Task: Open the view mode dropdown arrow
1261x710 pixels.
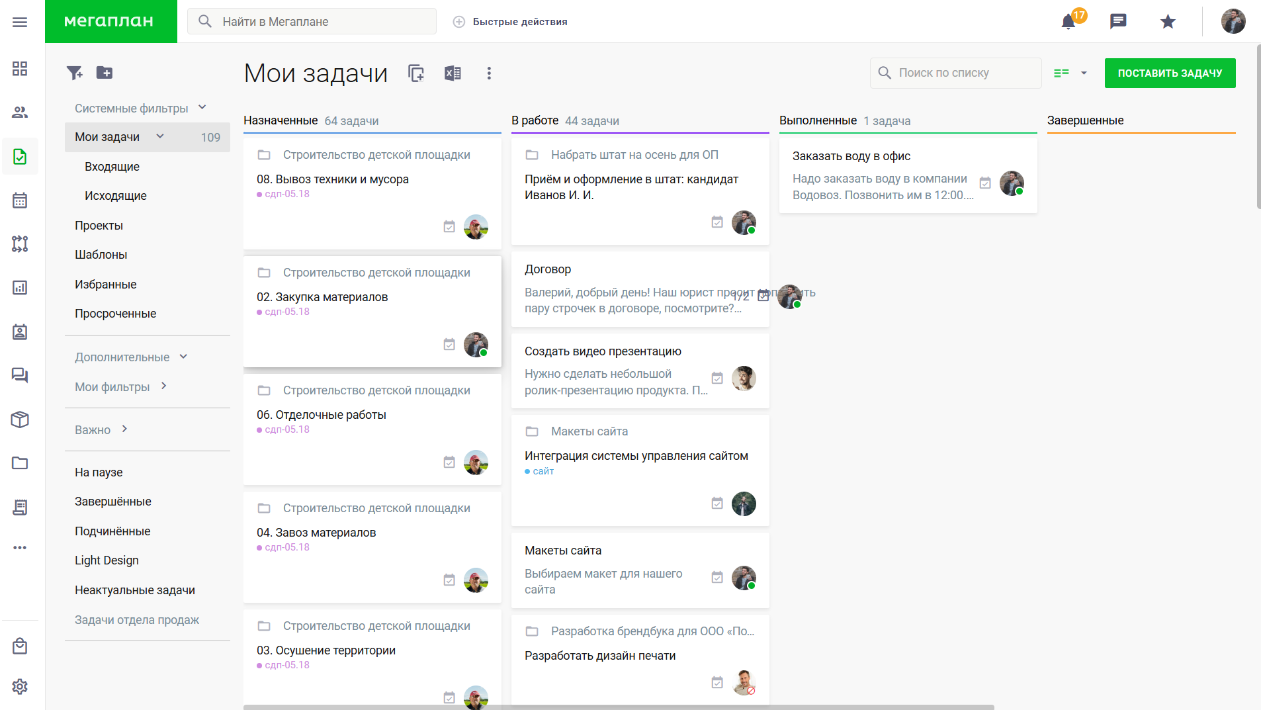Action: [1084, 73]
